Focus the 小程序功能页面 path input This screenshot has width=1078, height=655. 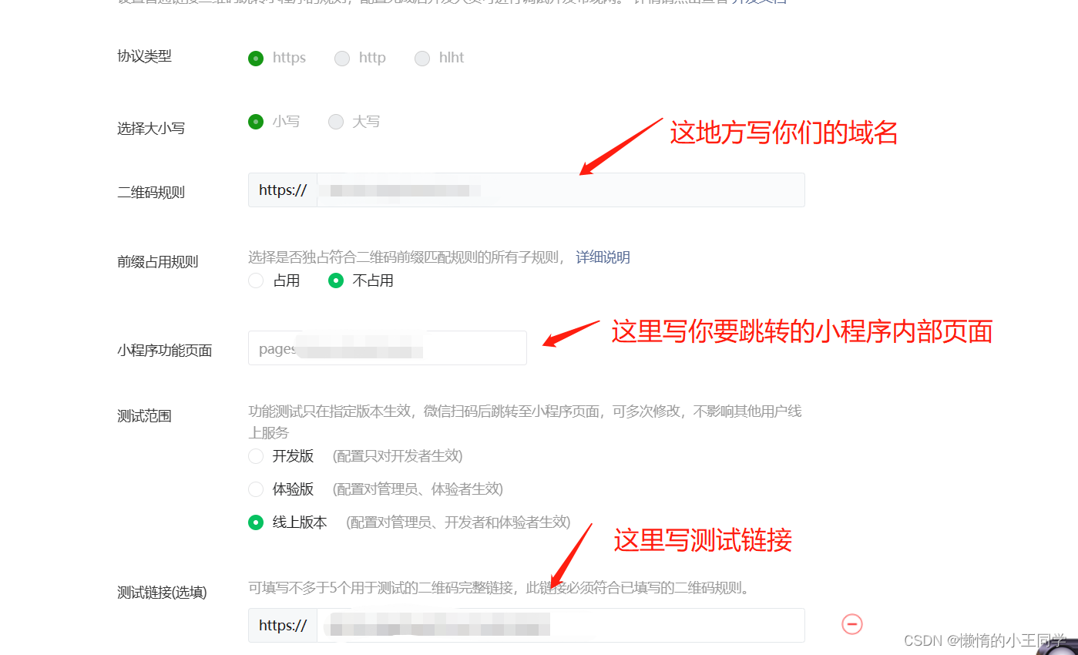click(x=388, y=348)
